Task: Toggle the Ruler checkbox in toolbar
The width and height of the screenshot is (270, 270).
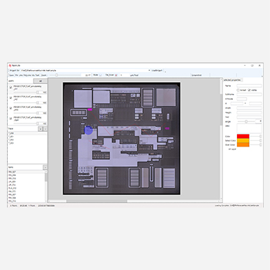Action: coord(100,75)
